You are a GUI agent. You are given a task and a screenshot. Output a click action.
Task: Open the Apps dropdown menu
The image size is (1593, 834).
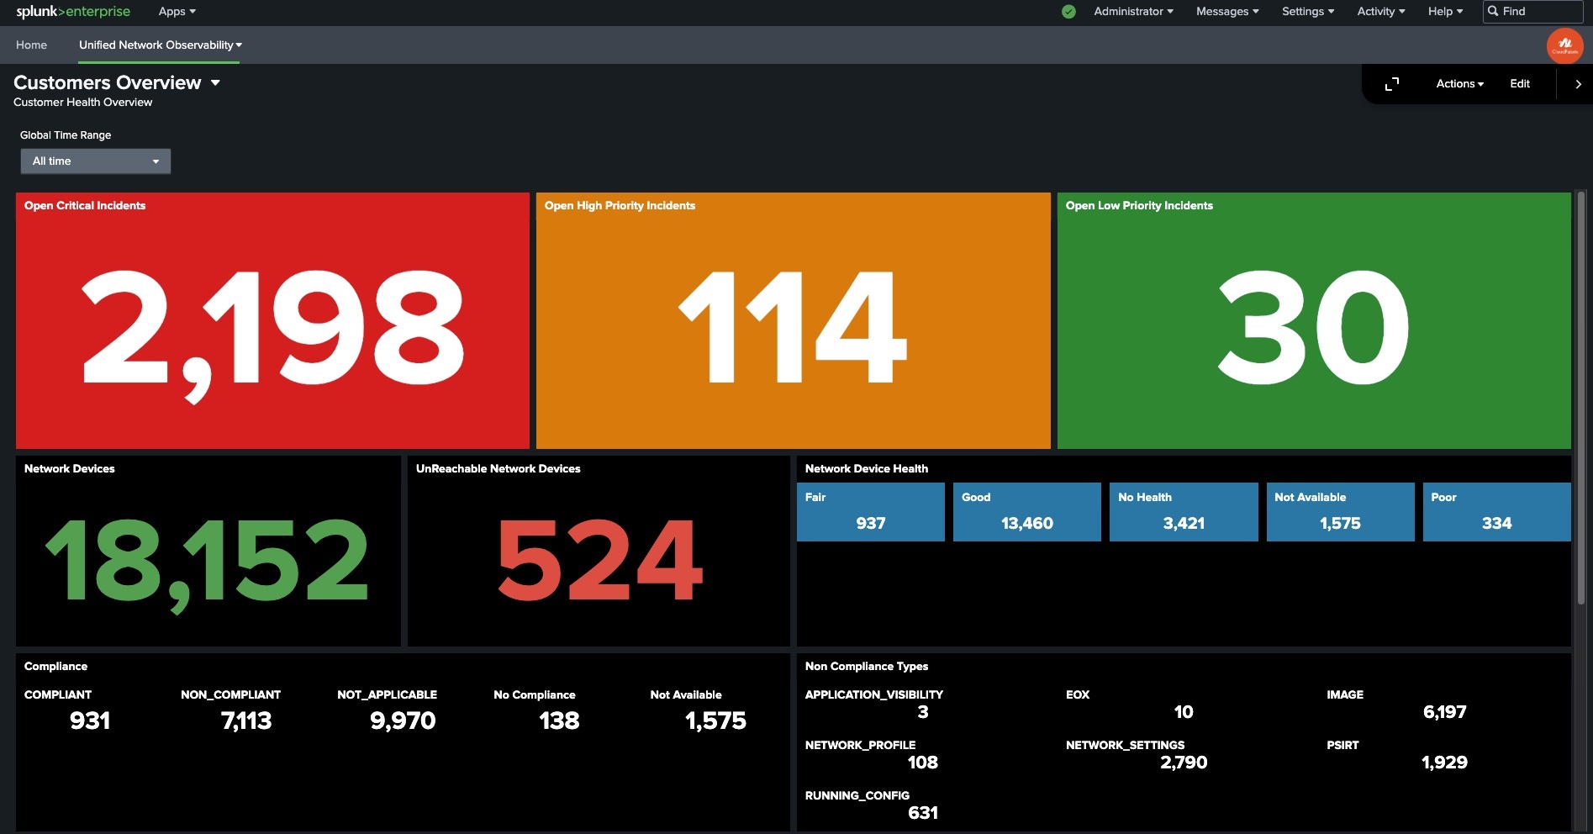[x=177, y=12]
